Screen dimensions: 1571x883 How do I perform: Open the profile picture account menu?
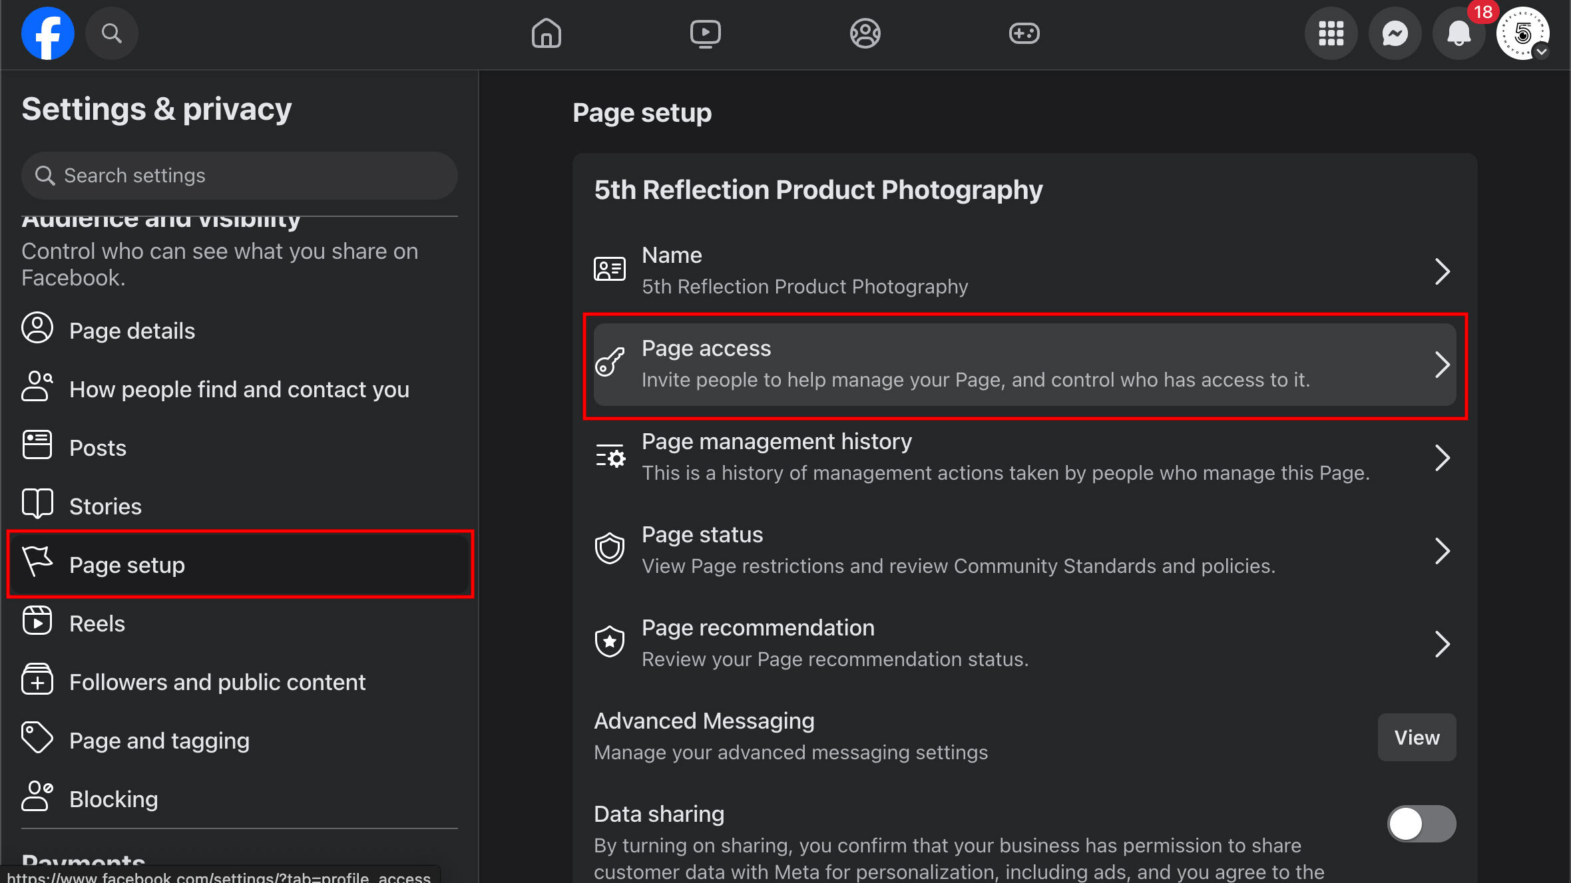point(1522,33)
